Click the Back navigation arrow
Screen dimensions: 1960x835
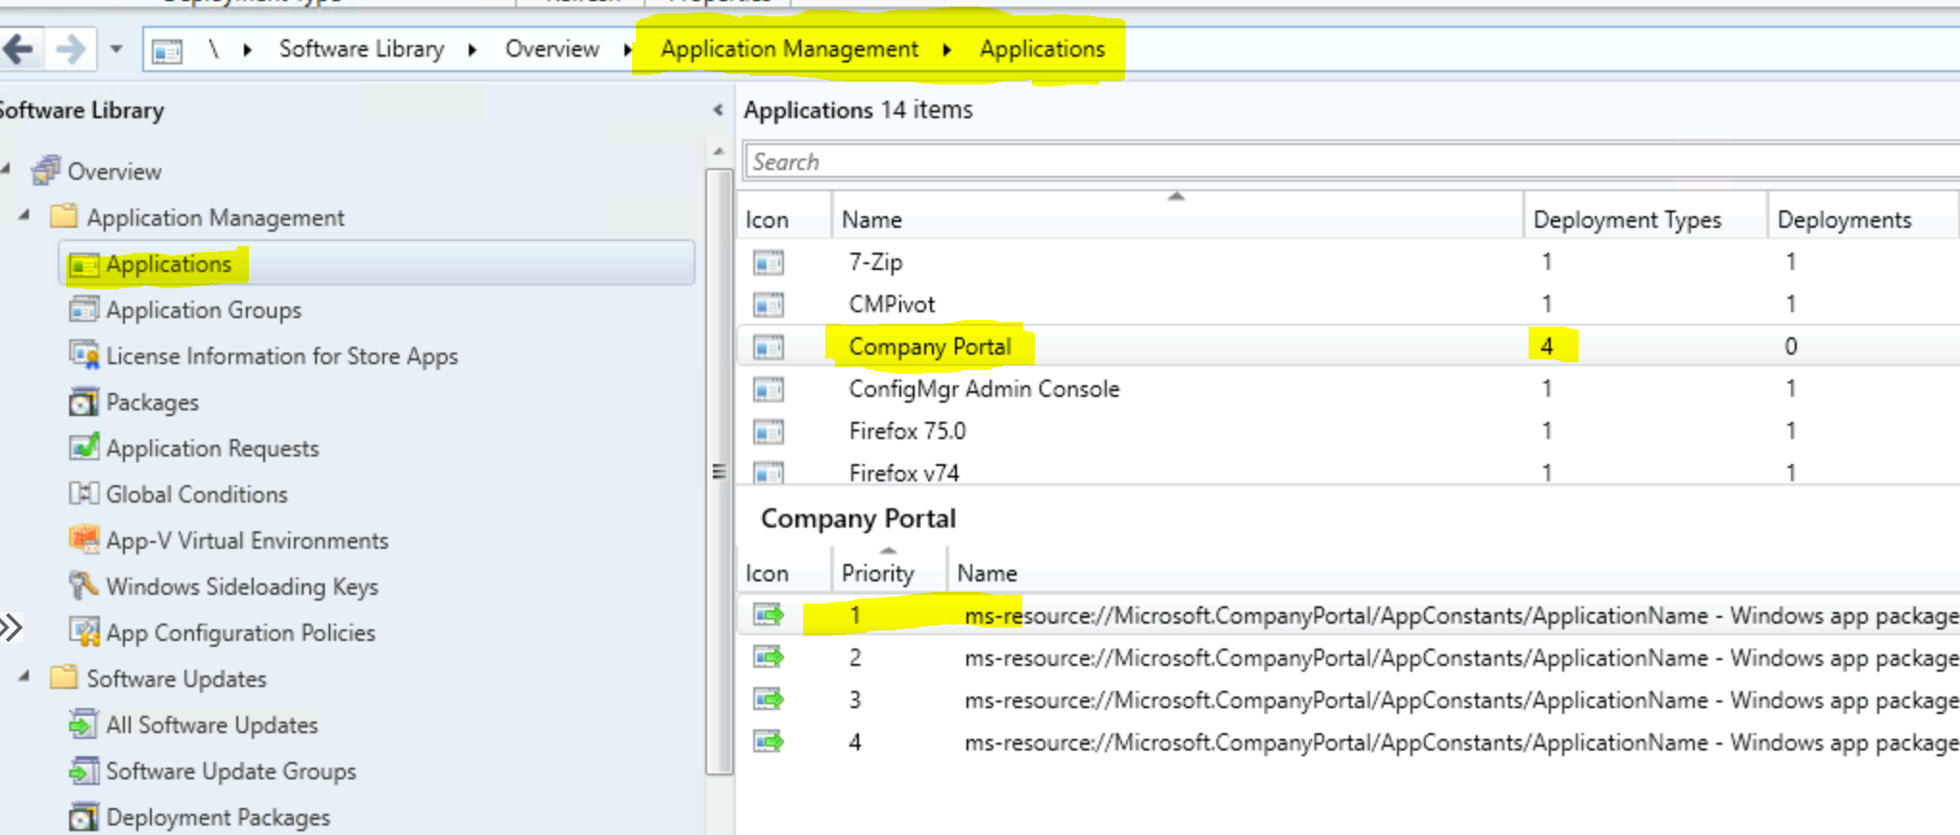click(18, 48)
